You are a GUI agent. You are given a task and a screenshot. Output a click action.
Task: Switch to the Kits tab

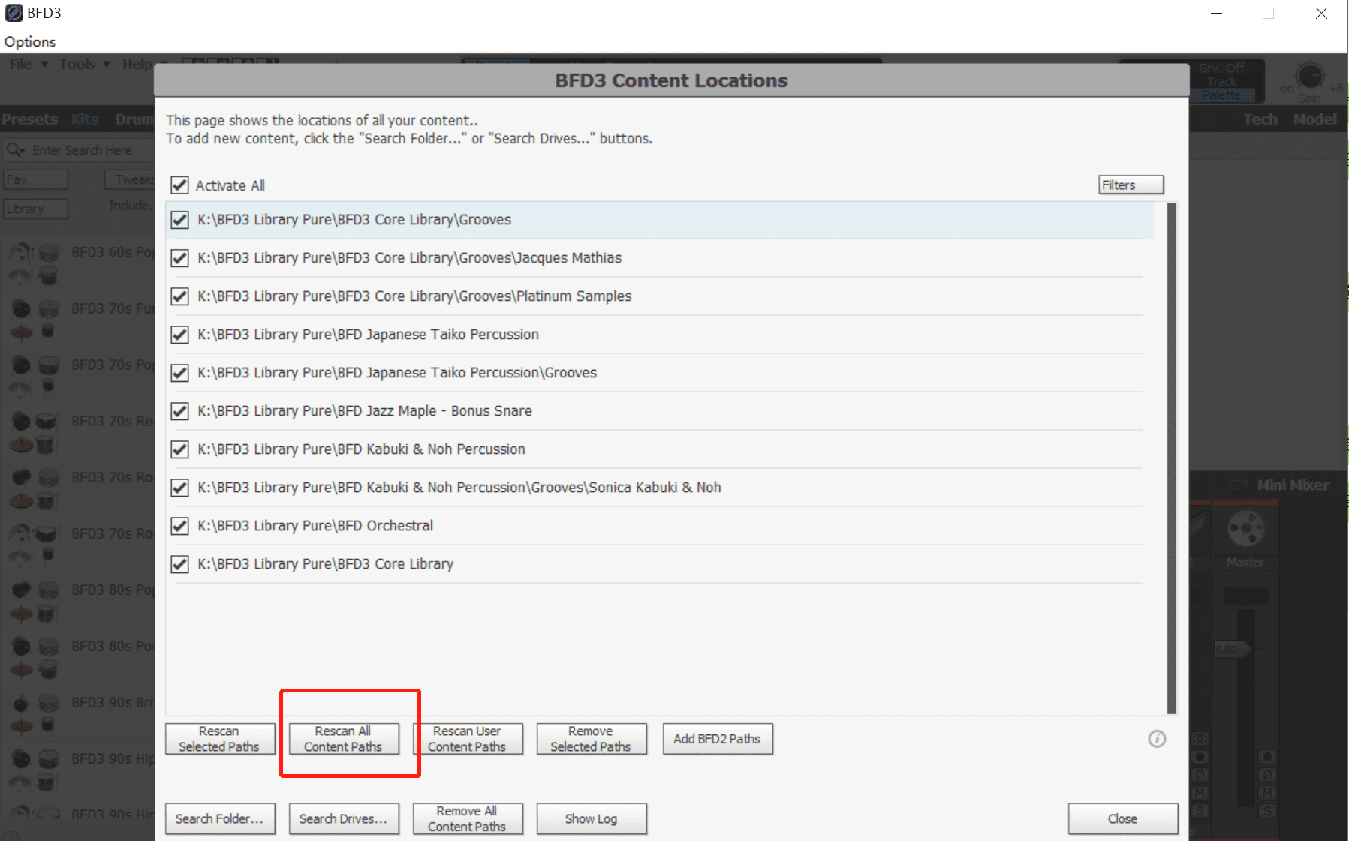[x=85, y=119]
